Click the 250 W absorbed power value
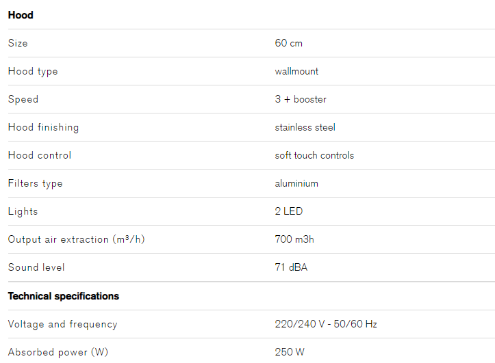 tap(290, 352)
